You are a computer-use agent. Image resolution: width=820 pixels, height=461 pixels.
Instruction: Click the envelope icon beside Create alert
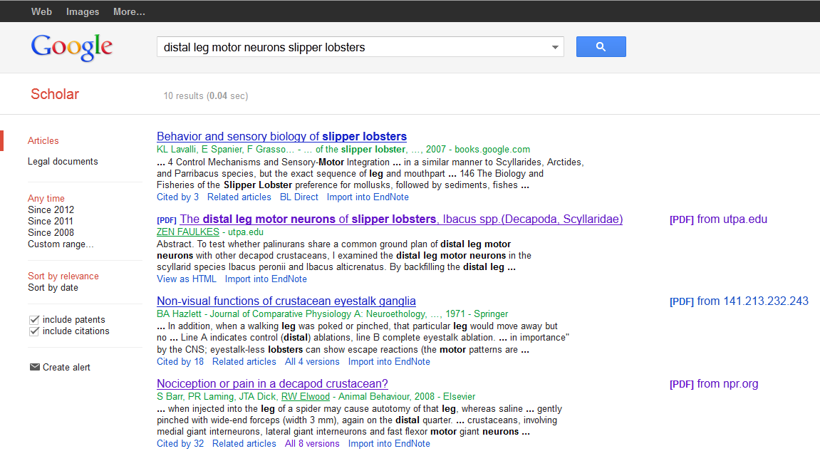pos(34,367)
